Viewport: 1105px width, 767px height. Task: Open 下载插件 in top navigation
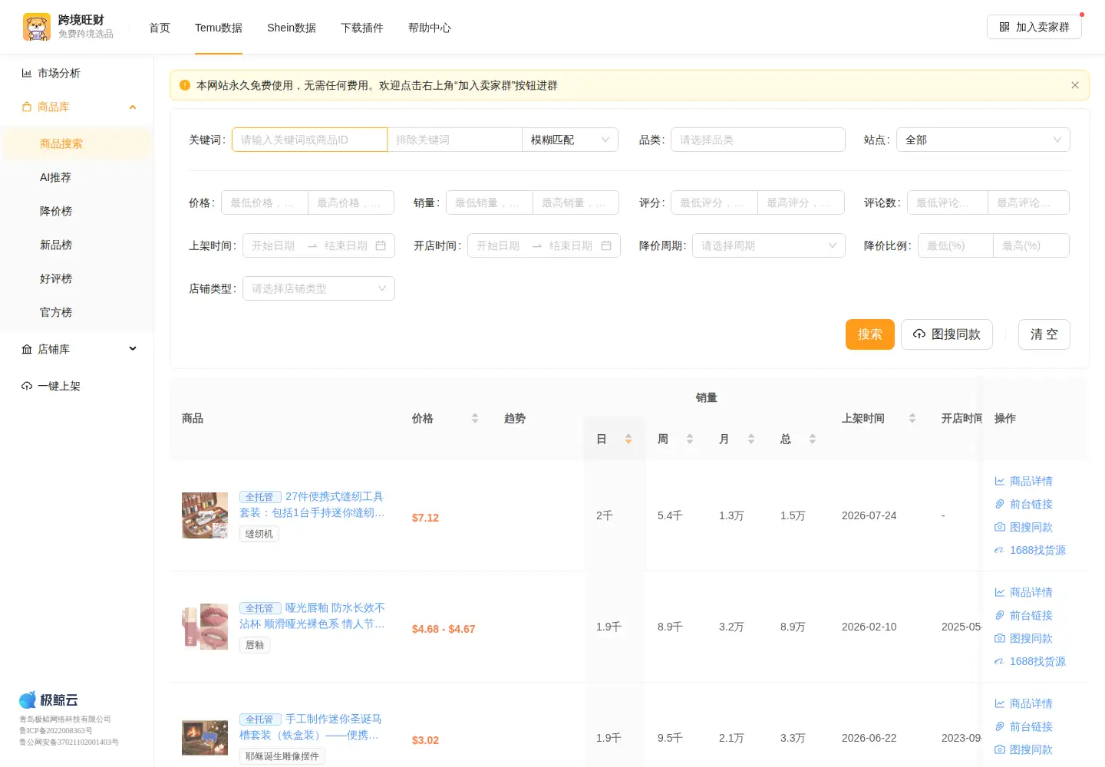point(362,28)
